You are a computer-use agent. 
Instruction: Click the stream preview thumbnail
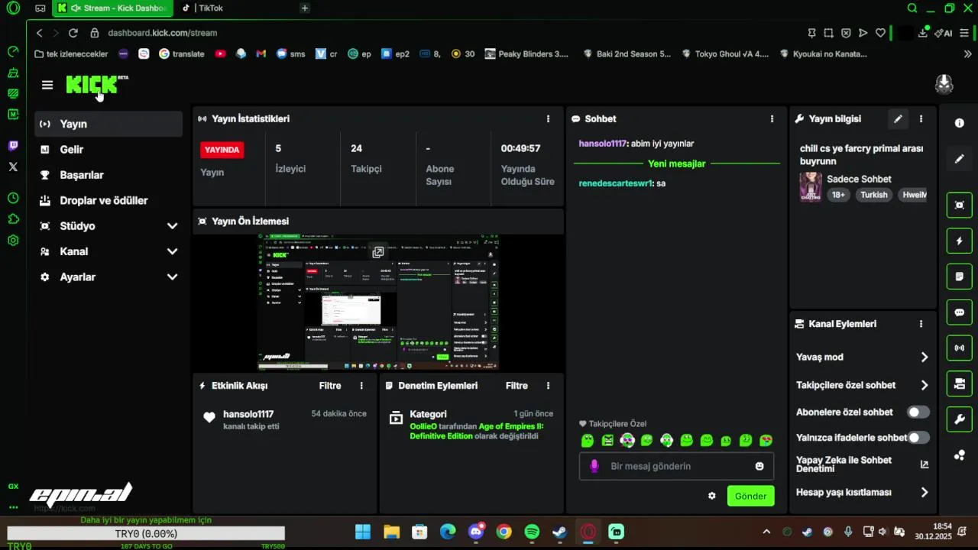point(378,302)
